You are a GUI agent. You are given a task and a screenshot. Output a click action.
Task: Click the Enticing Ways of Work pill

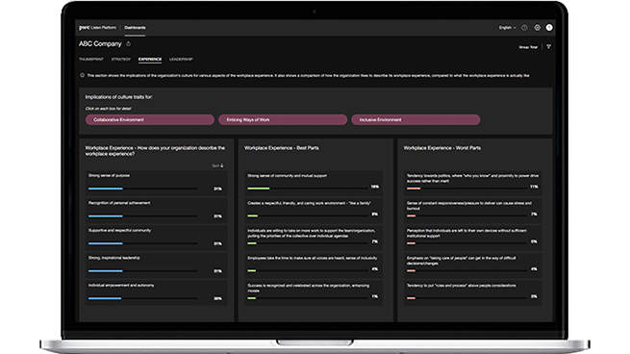tap(283, 119)
